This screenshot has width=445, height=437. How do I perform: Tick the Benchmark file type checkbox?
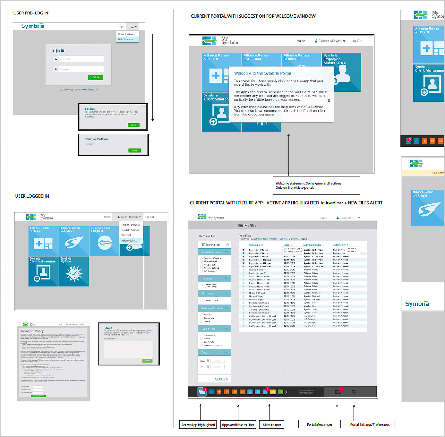(202, 342)
